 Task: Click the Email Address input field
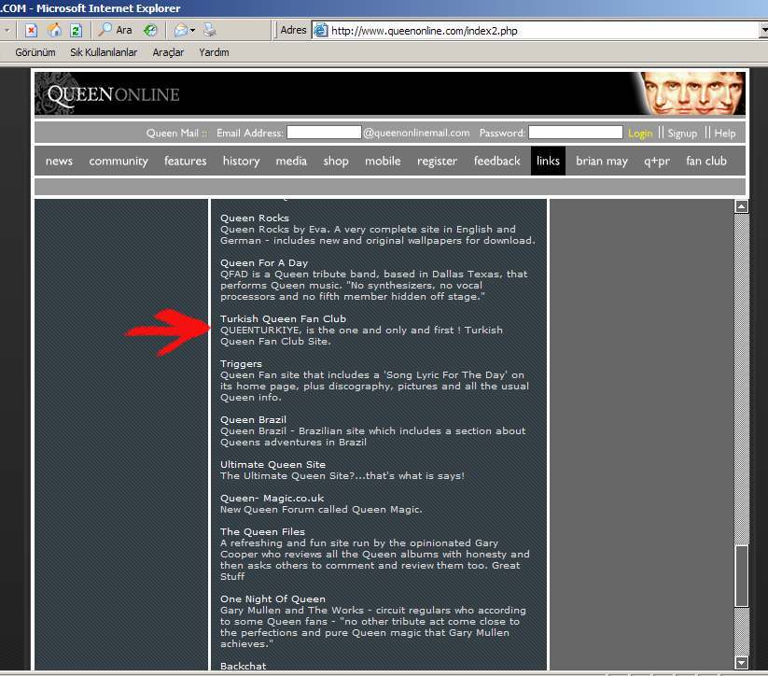[x=324, y=133]
